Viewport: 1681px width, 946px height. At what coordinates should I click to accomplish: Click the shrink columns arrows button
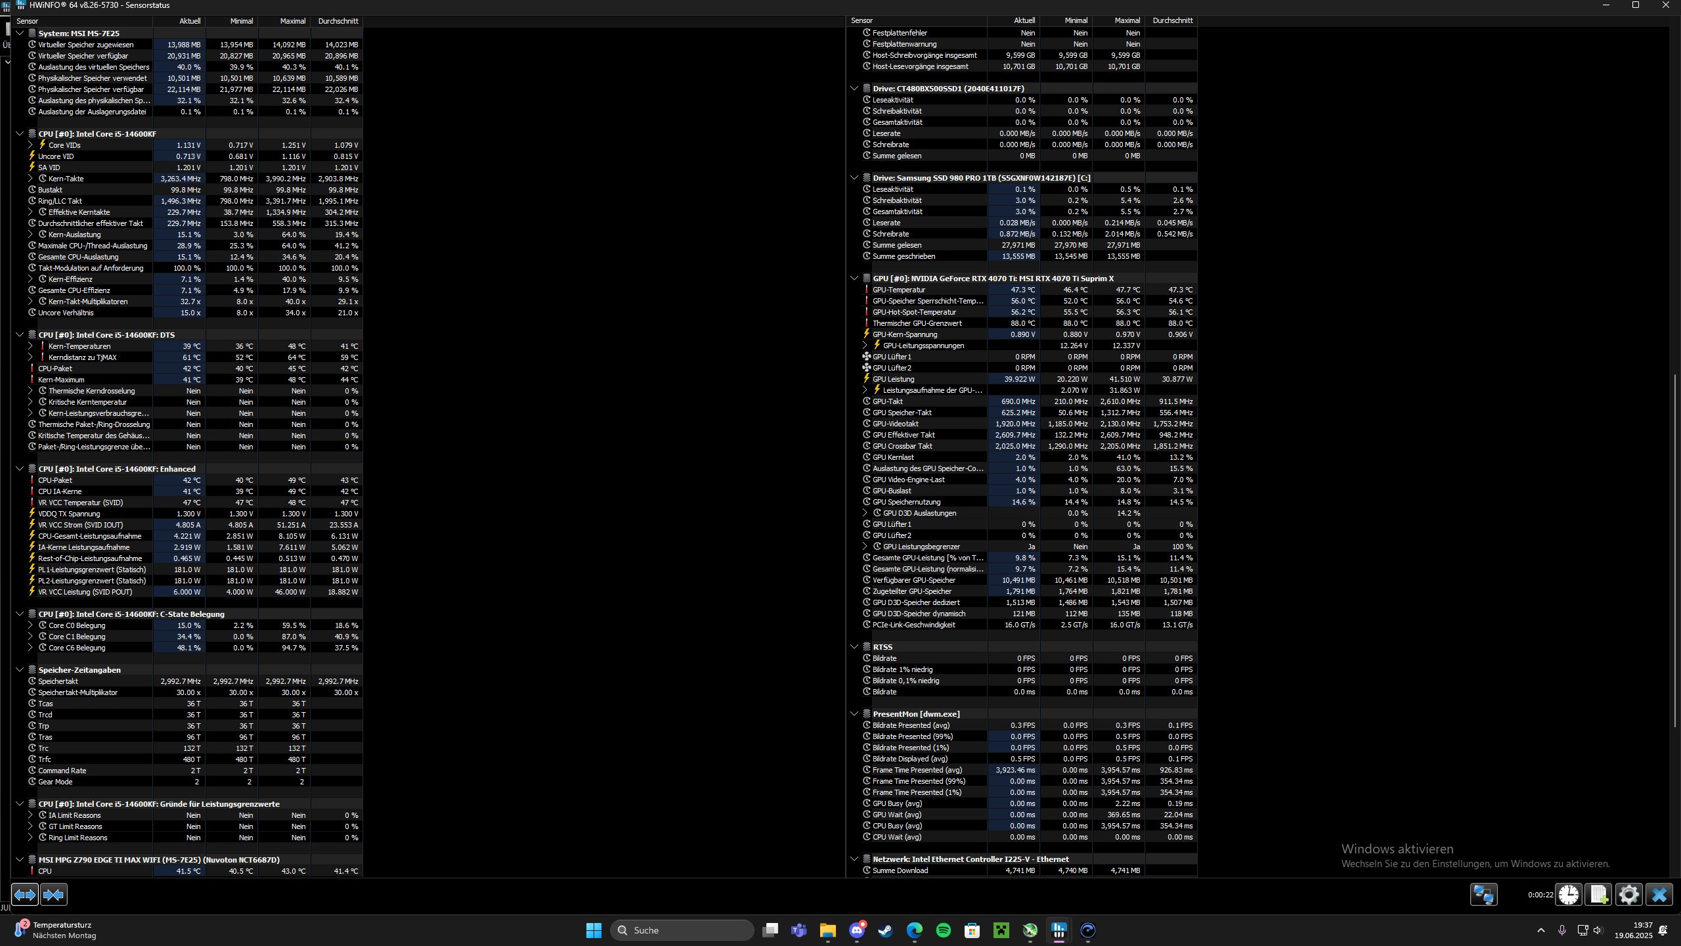click(x=54, y=894)
